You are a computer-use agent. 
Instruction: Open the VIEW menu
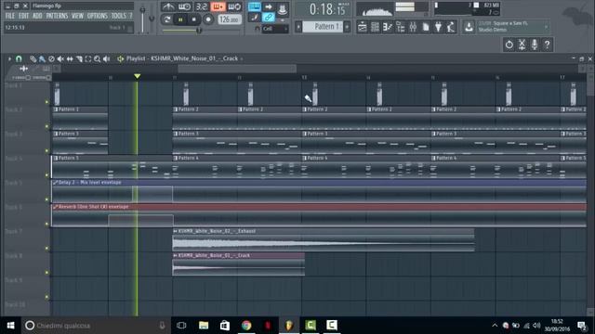click(x=77, y=16)
